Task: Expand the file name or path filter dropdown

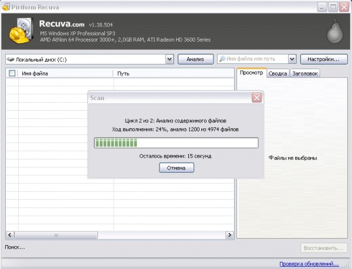Action: coord(292,59)
